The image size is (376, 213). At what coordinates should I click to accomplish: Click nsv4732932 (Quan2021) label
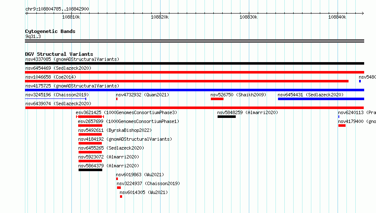click(142, 95)
